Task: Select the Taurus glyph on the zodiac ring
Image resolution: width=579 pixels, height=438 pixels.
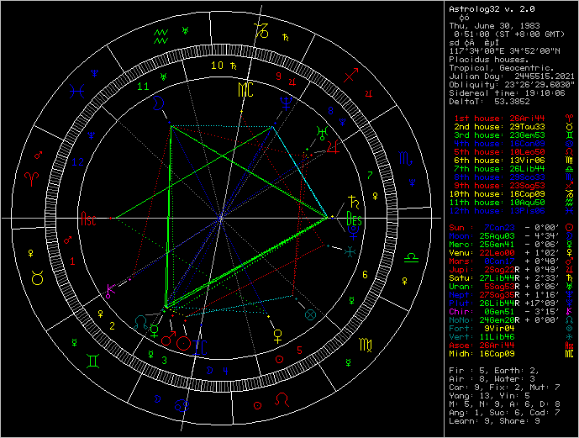Action: [x=36, y=276]
